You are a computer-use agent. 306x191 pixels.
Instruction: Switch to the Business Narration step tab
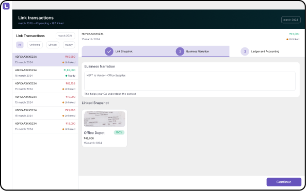pos(192,51)
